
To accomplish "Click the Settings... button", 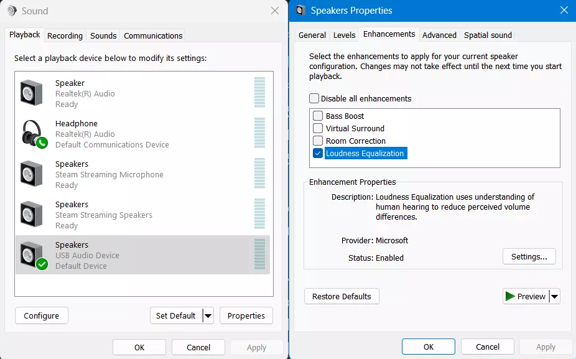I will (529, 256).
